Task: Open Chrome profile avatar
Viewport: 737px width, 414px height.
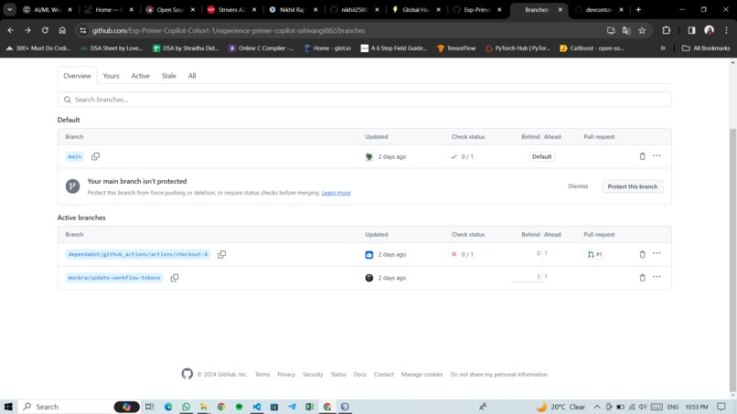Action: [710, 30]
